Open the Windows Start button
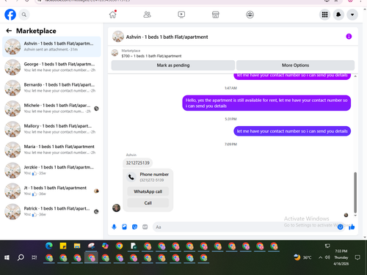Viewport: 367px width, 275px height. [x=7, y=257]
